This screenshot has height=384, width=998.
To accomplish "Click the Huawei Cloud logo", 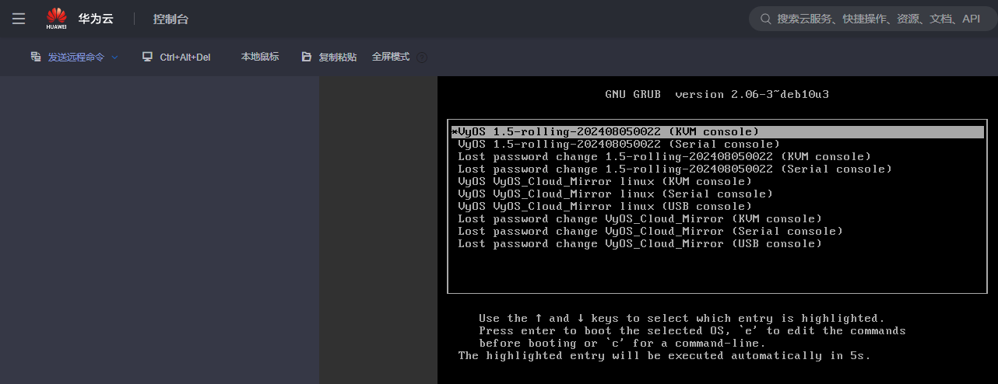I will [x=56, y=19].
